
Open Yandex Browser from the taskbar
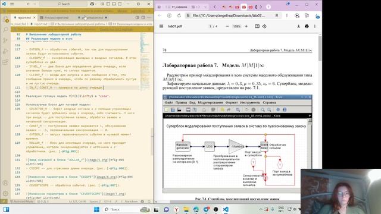coord(176,209)
